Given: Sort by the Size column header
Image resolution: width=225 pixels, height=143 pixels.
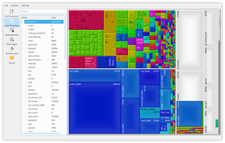Looking at the screenshot, I should click(x=57, y=18).
